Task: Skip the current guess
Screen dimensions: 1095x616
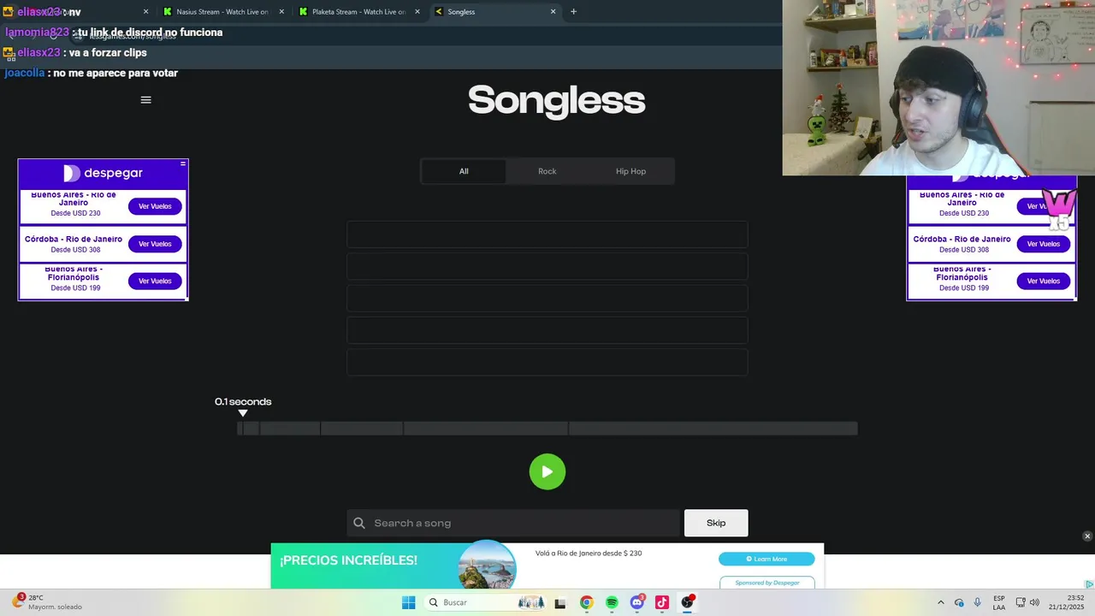Action: click(716, 523)
